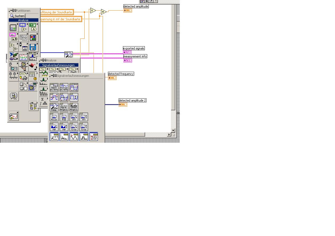This screenshot has height=236, width=335.
Task: Open the NI Measurements subpalette icon
Action: [x=13, y=57]
